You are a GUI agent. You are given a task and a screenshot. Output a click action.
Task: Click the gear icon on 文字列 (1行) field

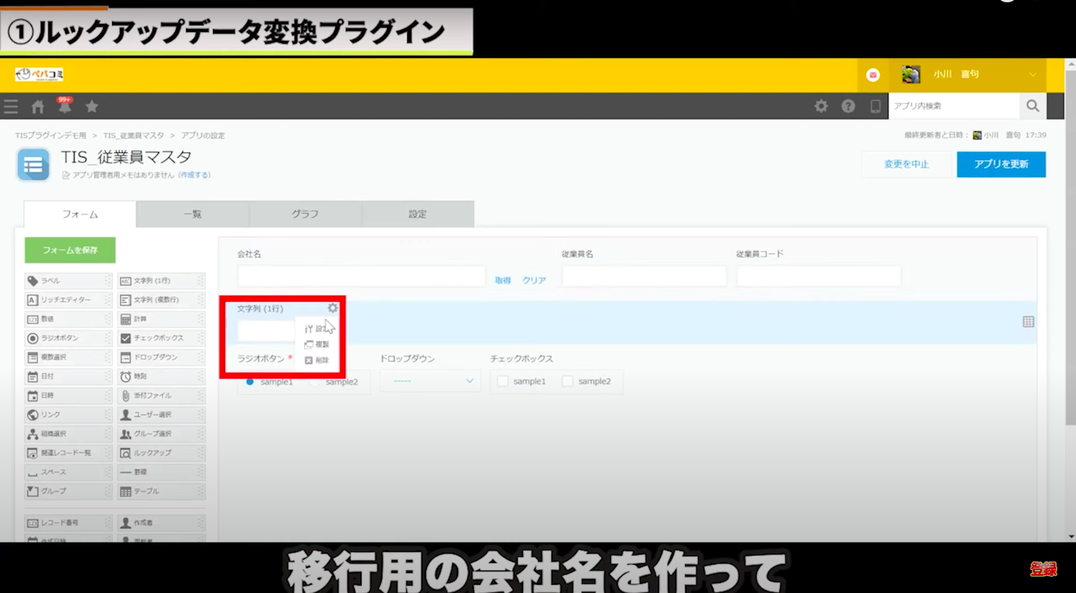coord(333,308)
